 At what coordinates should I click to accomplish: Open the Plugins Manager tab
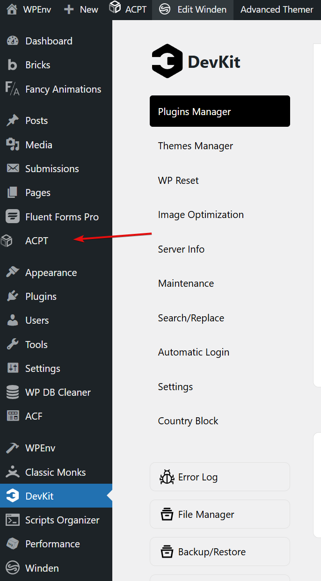(x=219, y=111)
